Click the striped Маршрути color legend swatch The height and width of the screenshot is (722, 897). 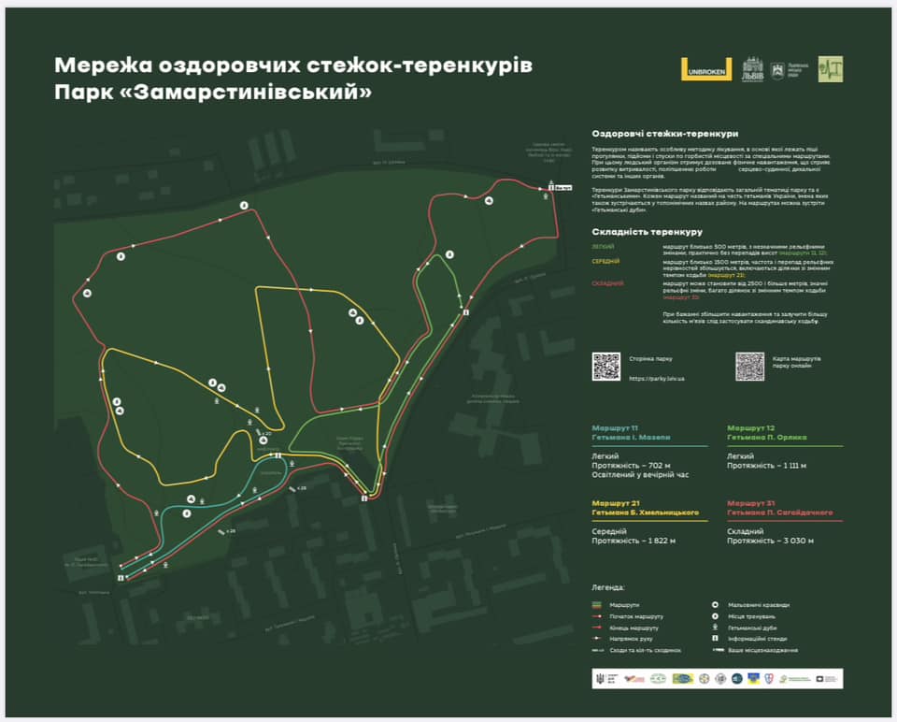595,603
